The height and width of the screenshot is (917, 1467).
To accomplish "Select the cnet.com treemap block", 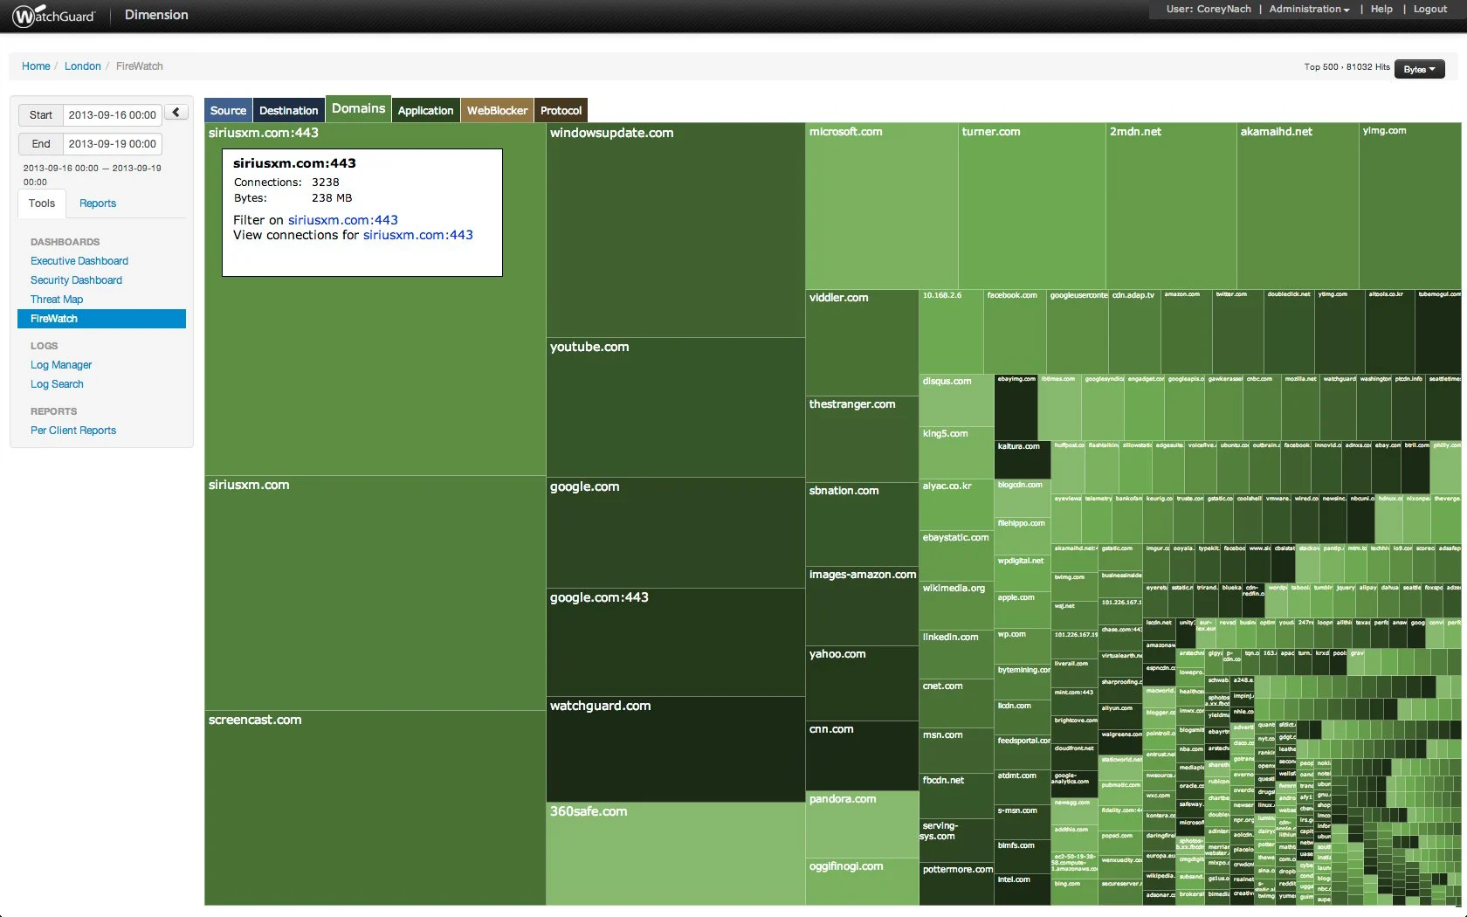I will click(956, 703).
